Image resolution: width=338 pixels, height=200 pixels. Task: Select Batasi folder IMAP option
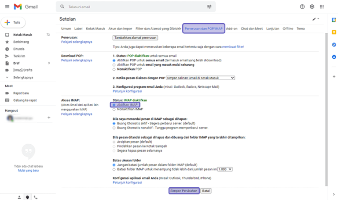coord(114,169)
